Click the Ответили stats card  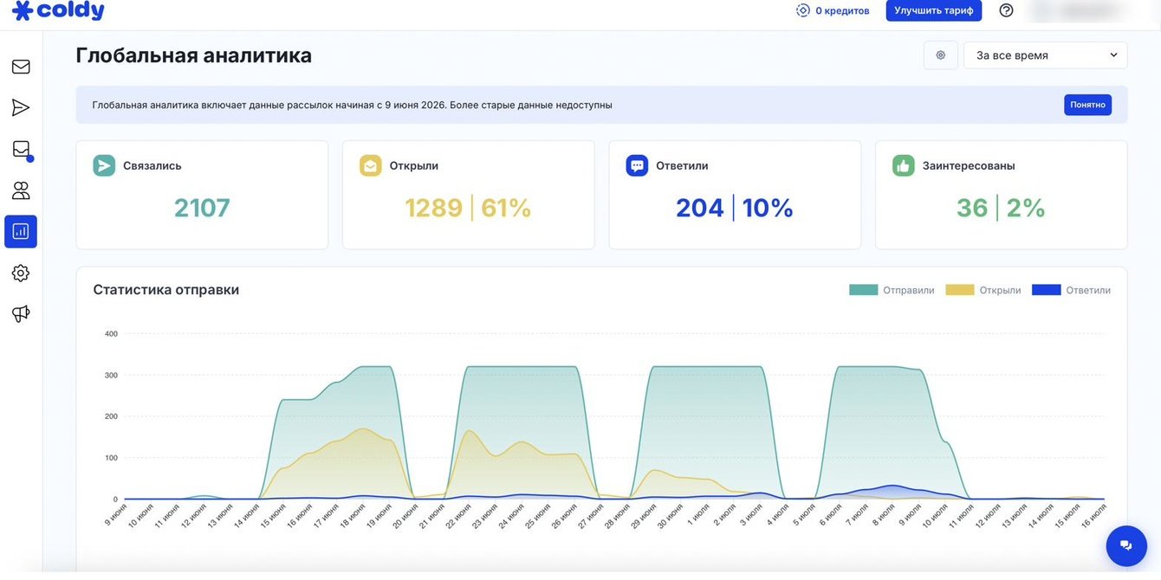point(735,195)
